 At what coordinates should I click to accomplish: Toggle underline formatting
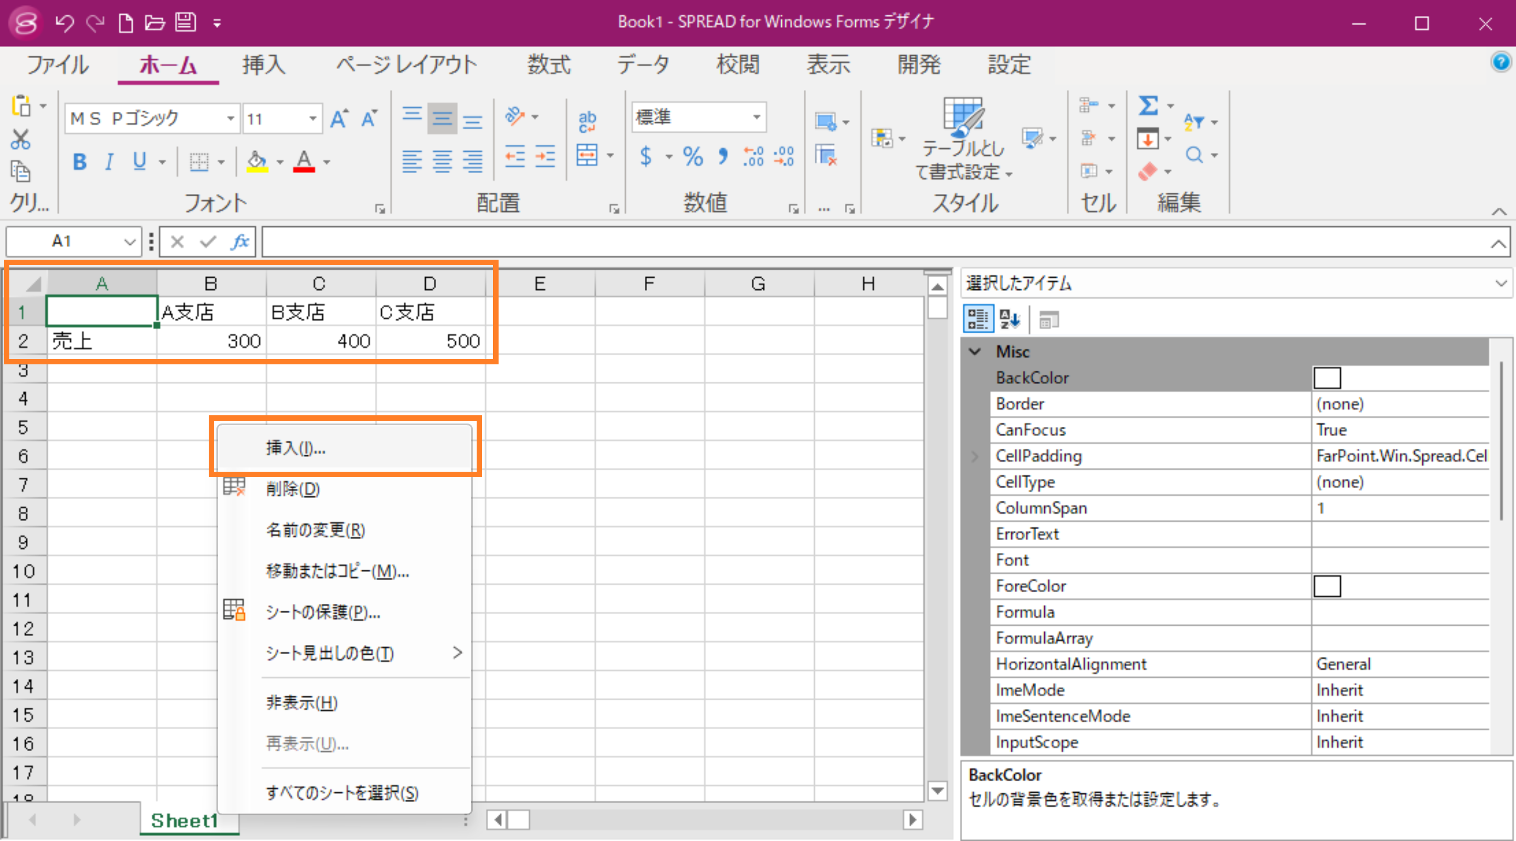[x=140, y=161]
